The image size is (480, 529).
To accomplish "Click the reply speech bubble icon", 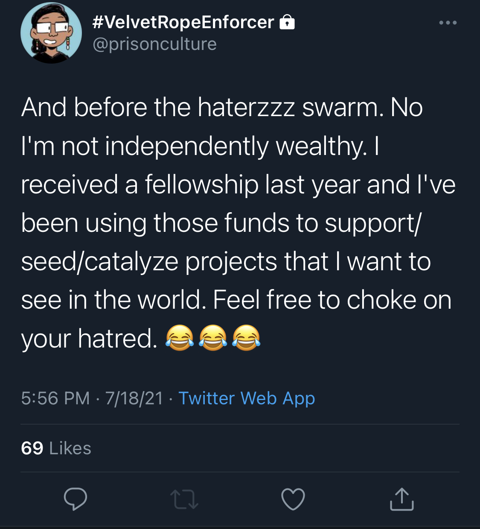I will point(76,499).
